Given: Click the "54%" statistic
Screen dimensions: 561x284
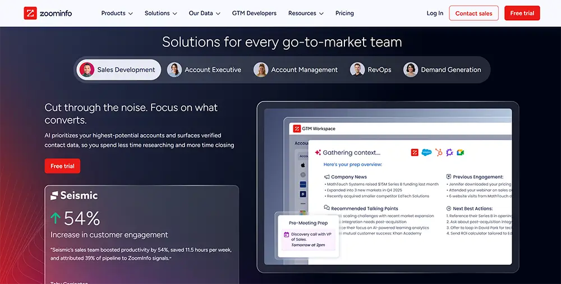Looking at the screenshot, I should (x=82, y=218).
